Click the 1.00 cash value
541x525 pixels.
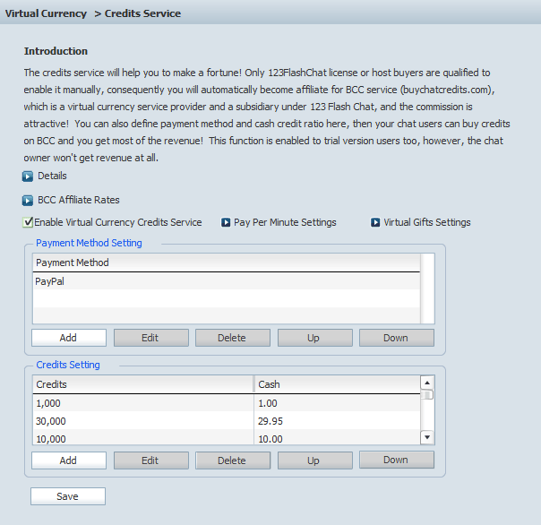268,403
